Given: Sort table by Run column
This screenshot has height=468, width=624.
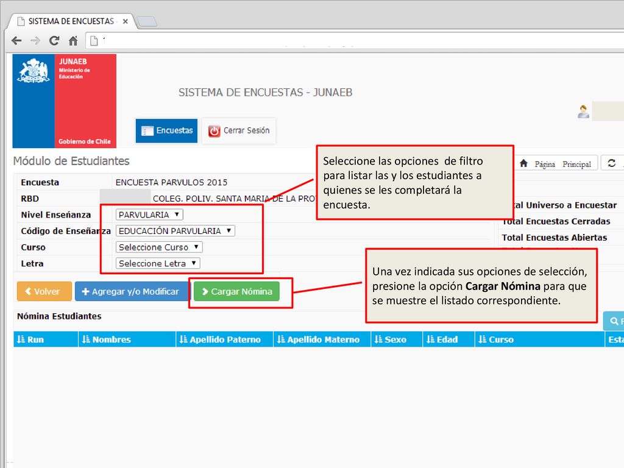Looking at the screenshot, I should click(x=45, y=339).
